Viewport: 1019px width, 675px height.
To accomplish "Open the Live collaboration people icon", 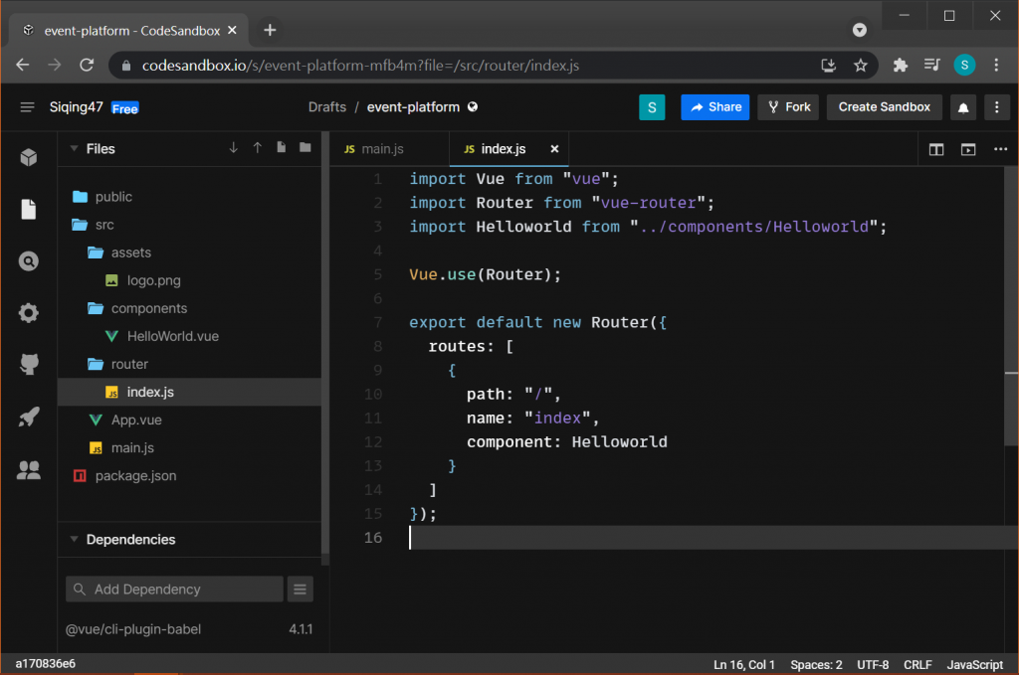I will [x=29, y=469].
